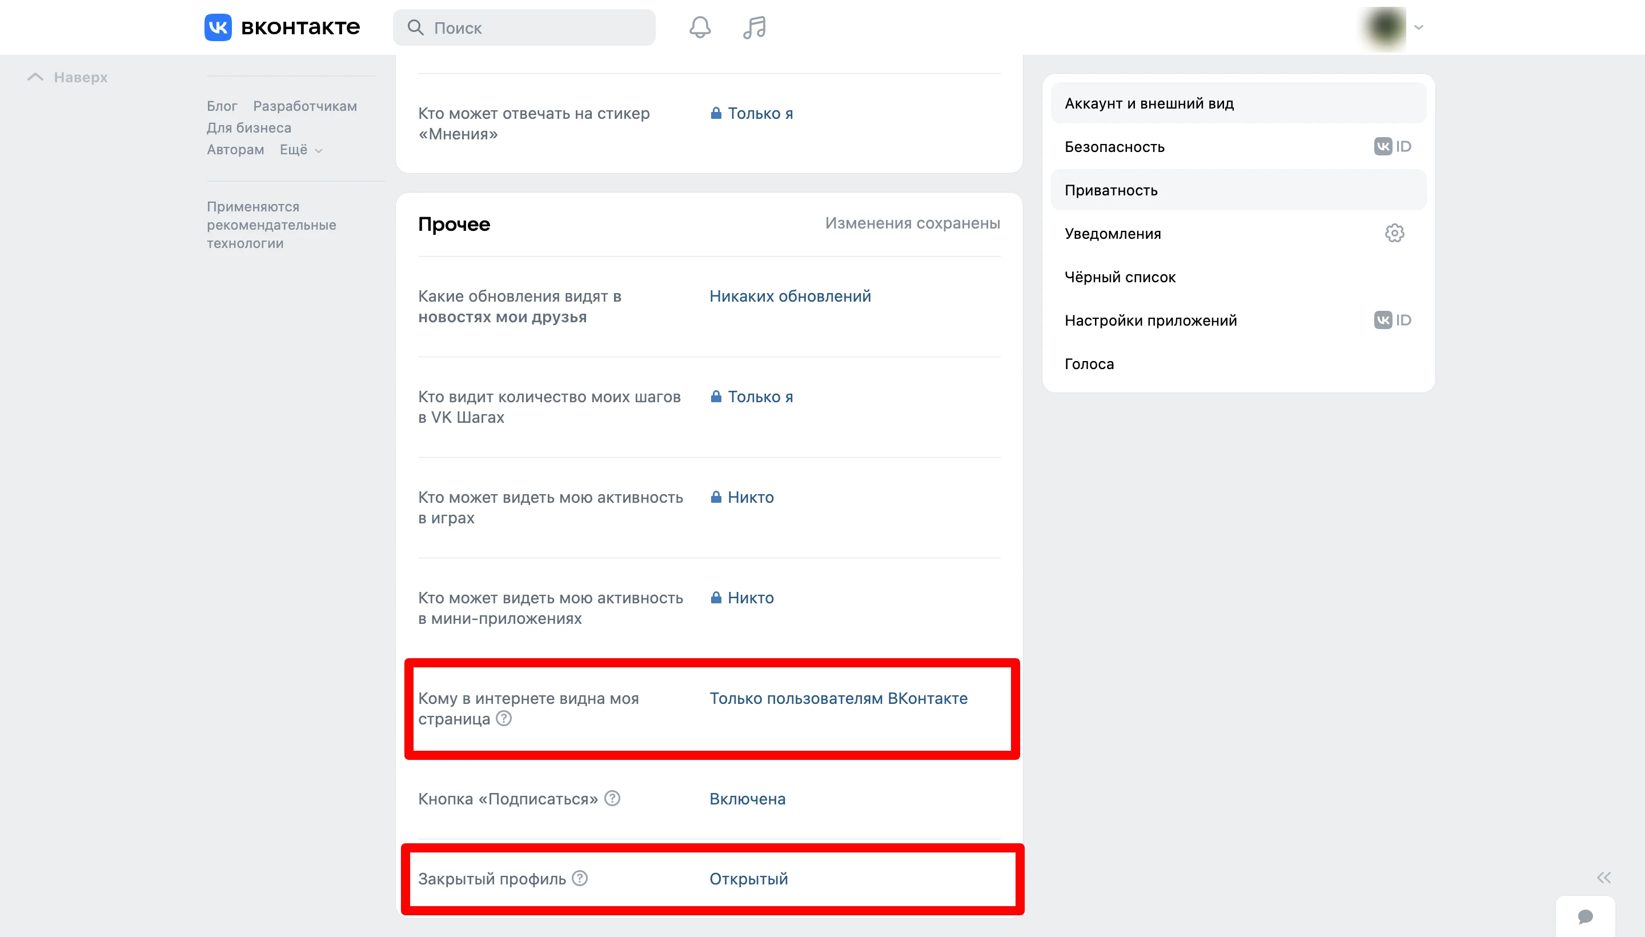Change Кнопка «Подписаться» value Включена
Image resolution: width=1645 pixels, height=937 pixels.
pos(747,799)
